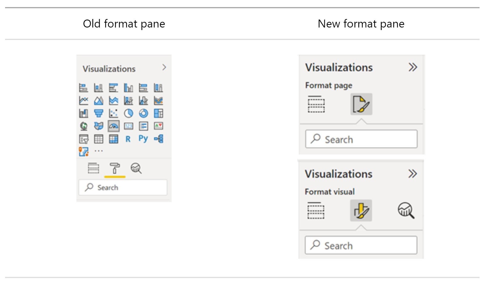490x284 pixels.
Task: Select the Donut chart visual
Action: click(143, 113)
